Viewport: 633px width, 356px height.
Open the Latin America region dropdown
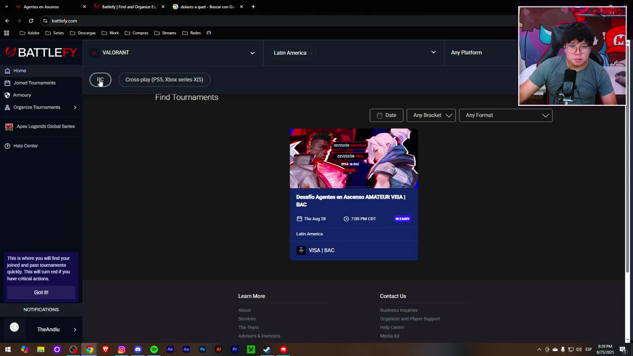pos(354,52)
